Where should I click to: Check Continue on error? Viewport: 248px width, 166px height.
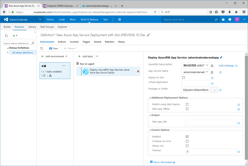187,141
